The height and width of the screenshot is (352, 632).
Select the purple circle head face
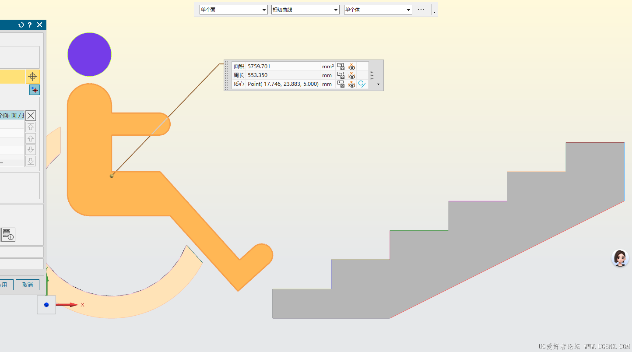pos(89,54)
